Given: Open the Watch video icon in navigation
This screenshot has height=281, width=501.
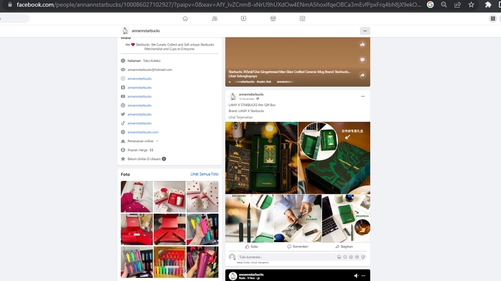Looking at the screenshot, I should coord(243,19).
